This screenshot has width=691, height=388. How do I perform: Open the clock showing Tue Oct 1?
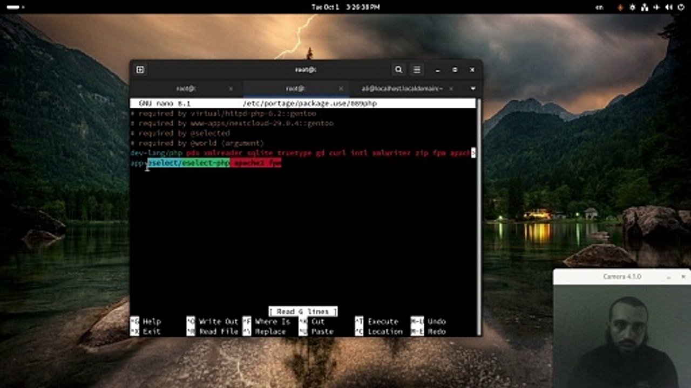(345, 7)
